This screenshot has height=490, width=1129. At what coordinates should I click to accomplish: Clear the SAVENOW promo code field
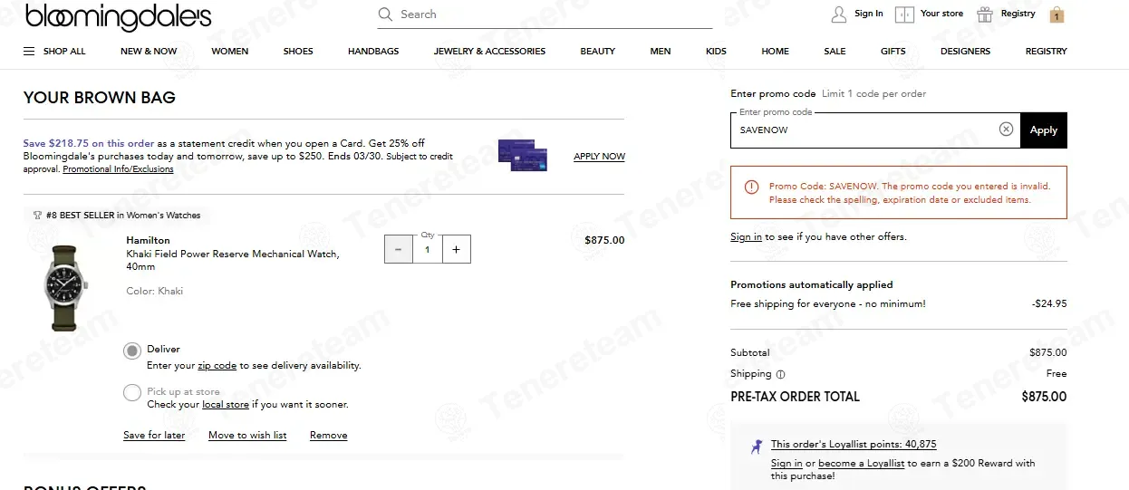pos(1006,130)
